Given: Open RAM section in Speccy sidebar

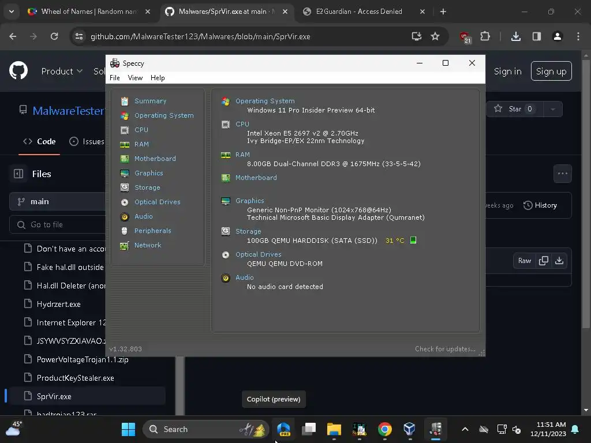Looking at the screenshot, I should pos(141,144).
